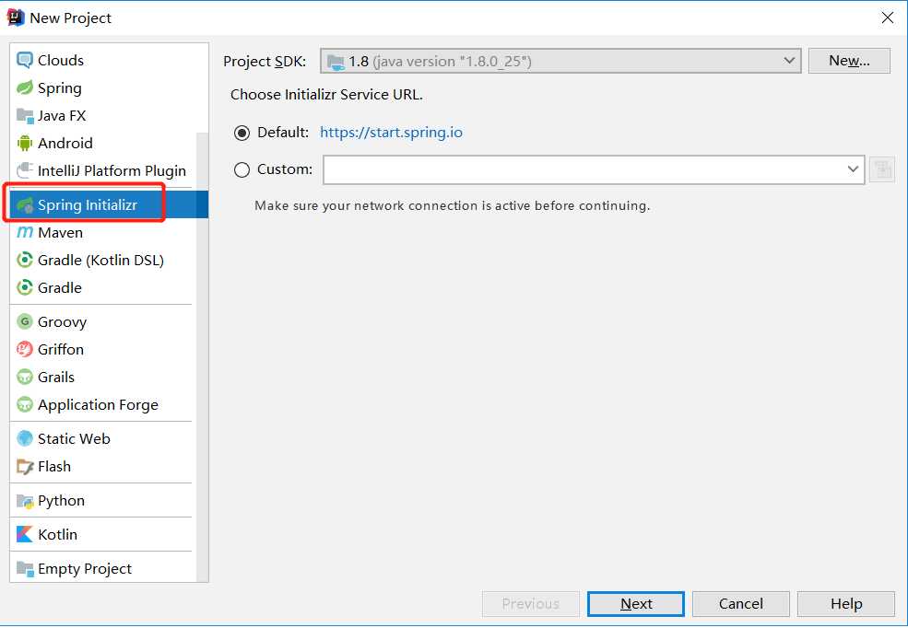908x628 pixels.
Task: Expand the Custom URL dropdown arrow
Action: pos(853,169)
